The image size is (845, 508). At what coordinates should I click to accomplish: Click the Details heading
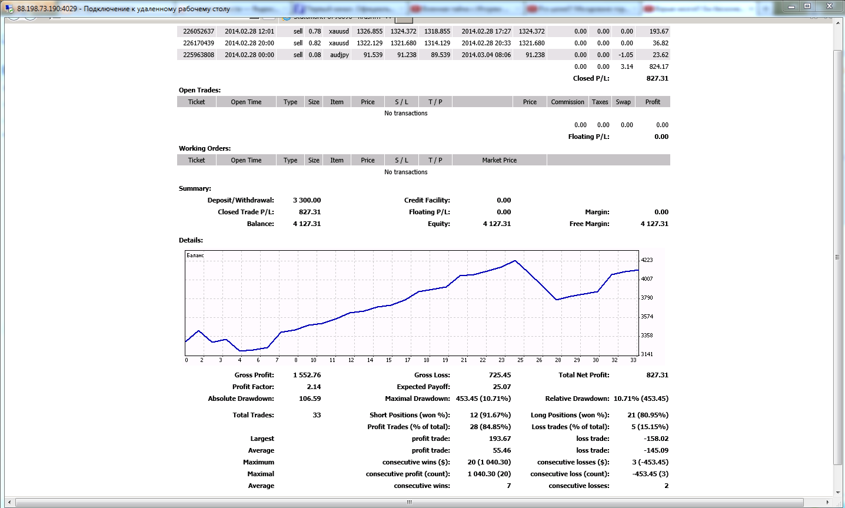coord(191,240)
